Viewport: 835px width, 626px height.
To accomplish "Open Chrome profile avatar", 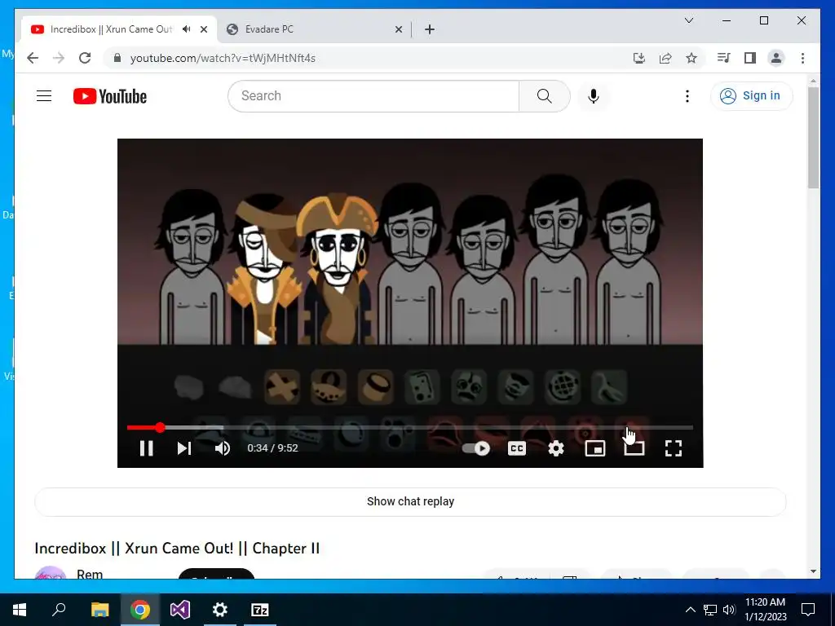I will tap(776, 58).
